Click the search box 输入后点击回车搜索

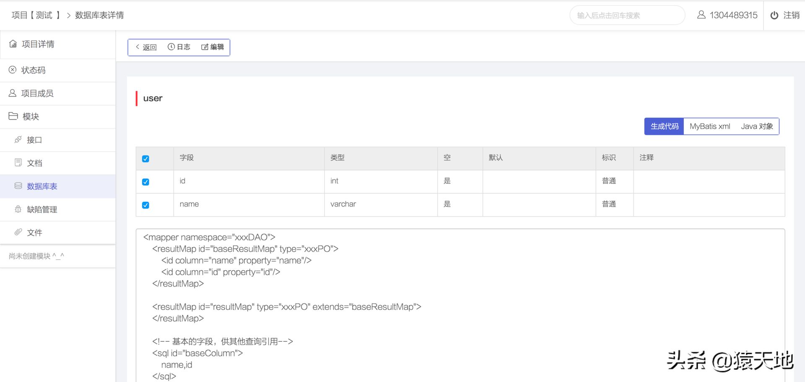[627, 15]
